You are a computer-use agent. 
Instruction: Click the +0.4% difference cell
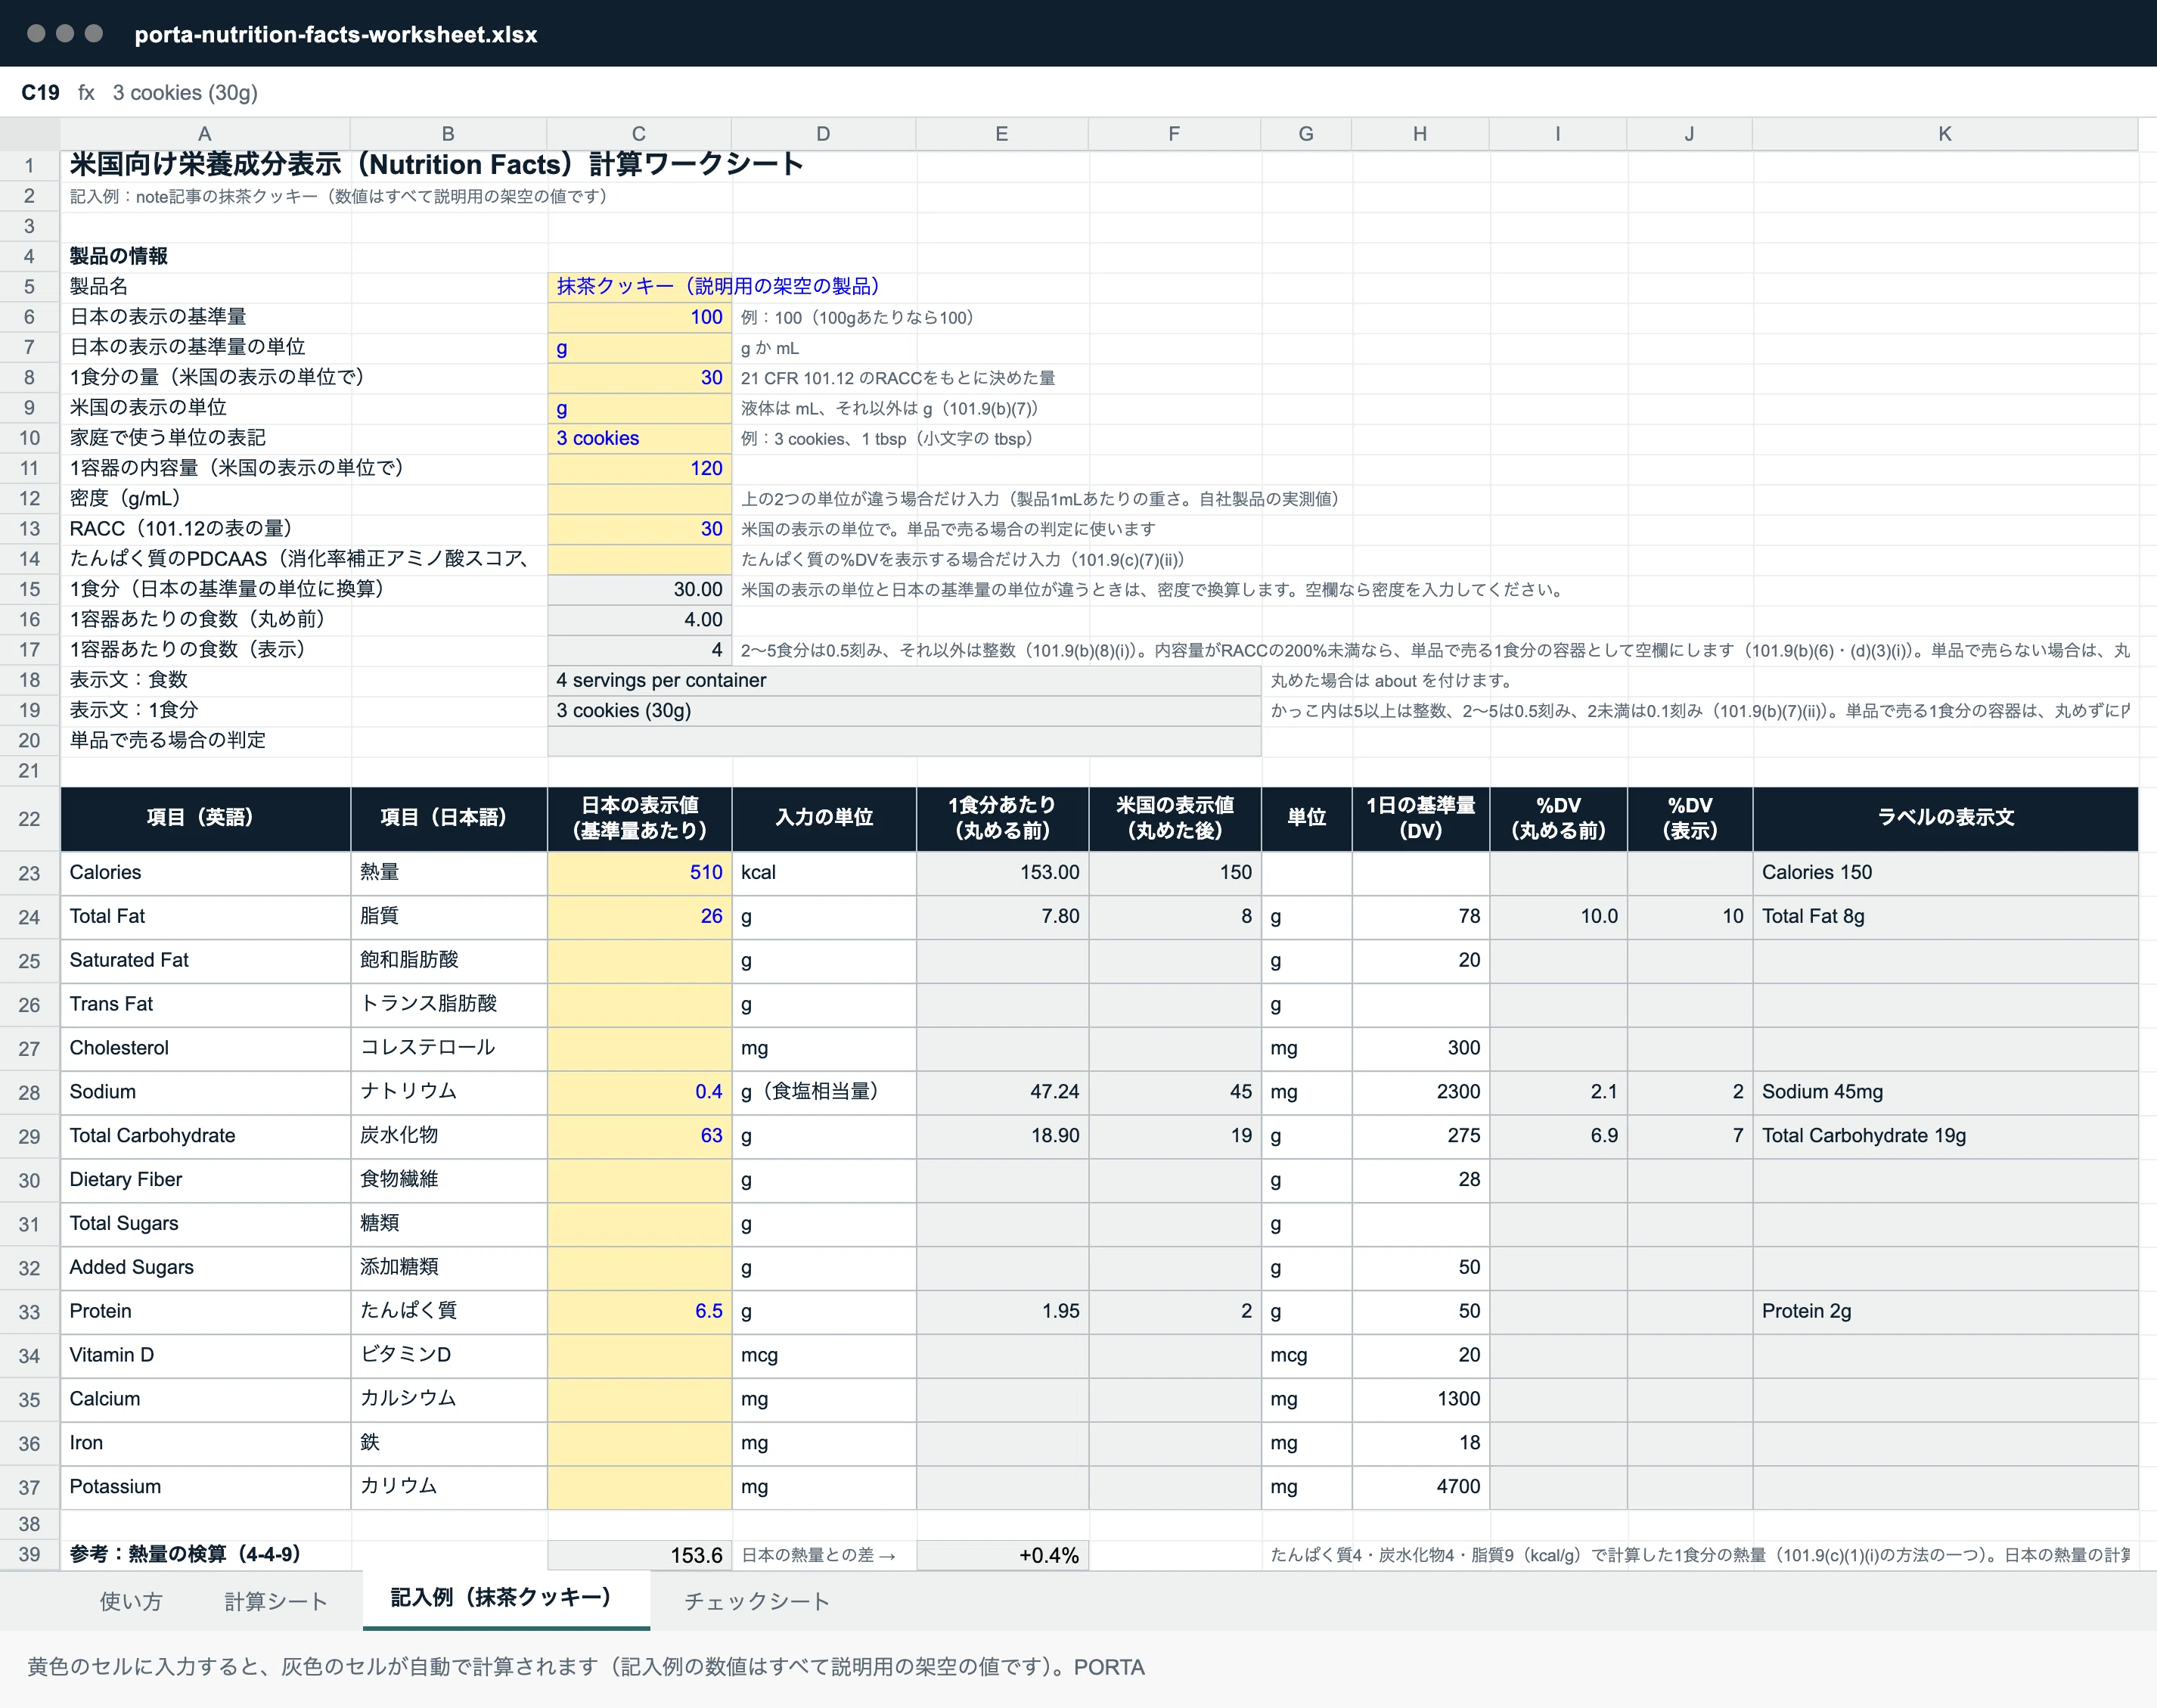1002,1555
